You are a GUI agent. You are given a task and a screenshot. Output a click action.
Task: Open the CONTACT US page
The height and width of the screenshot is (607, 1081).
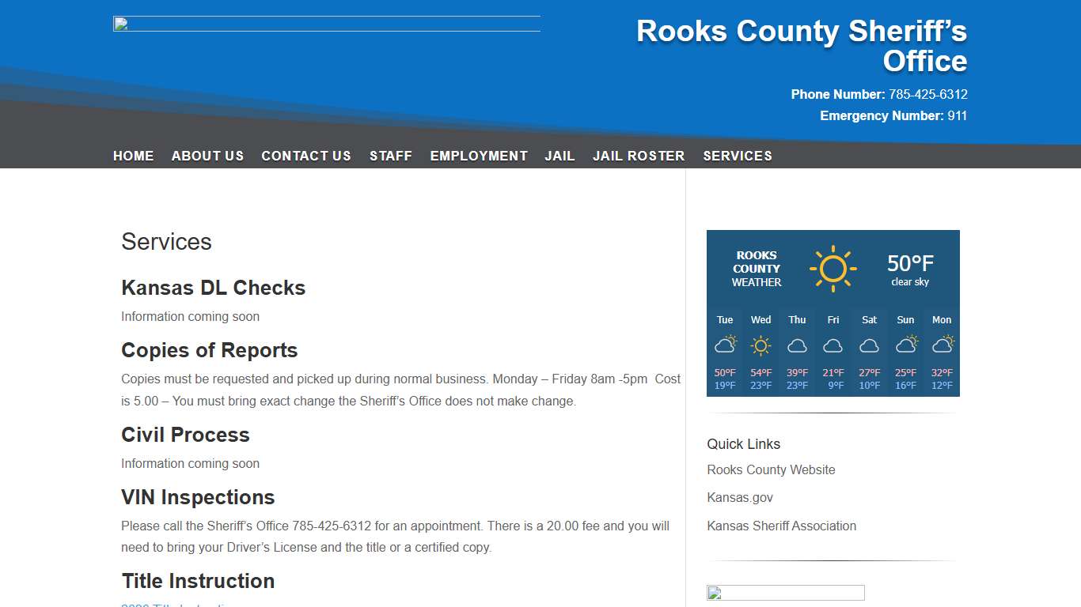(306, 156)
